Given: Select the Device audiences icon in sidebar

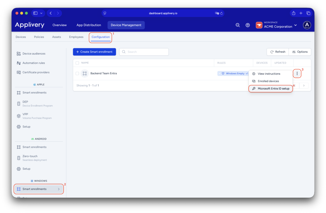Looking at the screenshot, I should (19, 53).
